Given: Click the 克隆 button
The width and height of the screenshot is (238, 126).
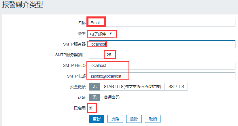Looking at the screenshot, I should (115, 119).
